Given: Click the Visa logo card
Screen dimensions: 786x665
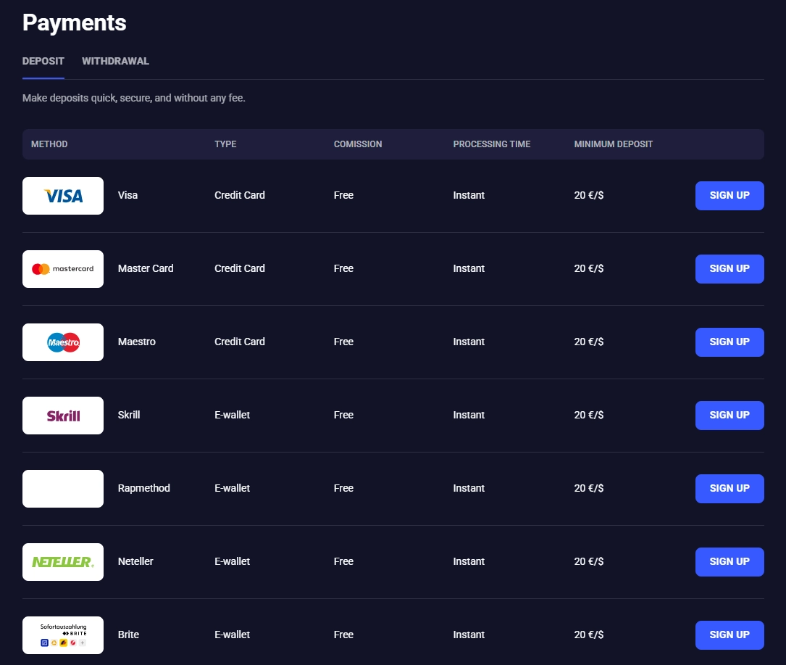Looking at the screenshot, I should 63,196.
